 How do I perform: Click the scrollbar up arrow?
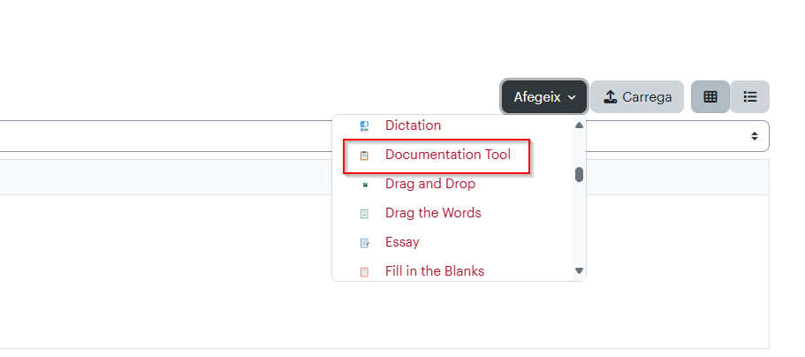[x=579, y=125]
